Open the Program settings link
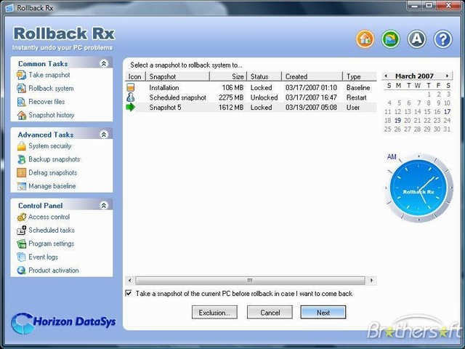The image size is (465, 349). tap(52, 244)
